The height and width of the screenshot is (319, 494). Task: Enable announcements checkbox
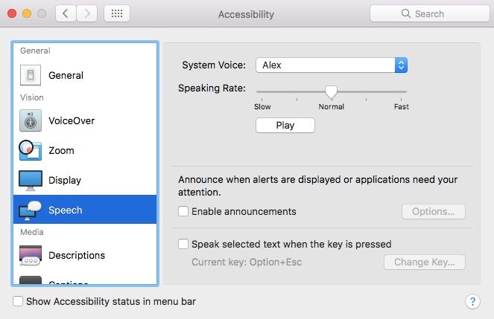coord(183,211)
